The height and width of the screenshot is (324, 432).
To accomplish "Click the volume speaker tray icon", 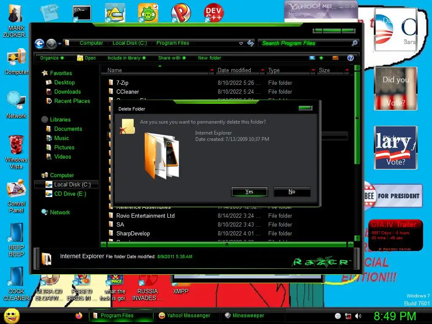I will coord(358,316).
